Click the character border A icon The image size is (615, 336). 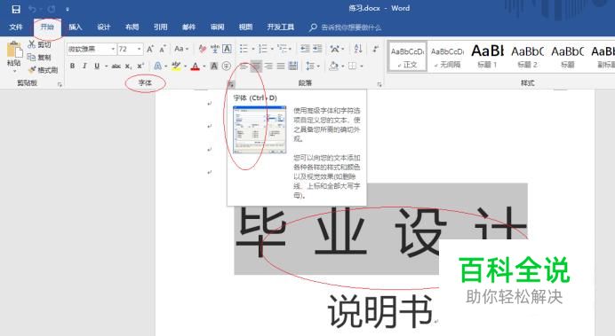click(x=227, y=49)
